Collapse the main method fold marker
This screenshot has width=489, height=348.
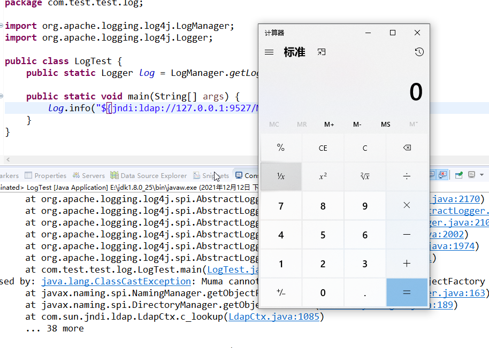(x=2, y=96)
